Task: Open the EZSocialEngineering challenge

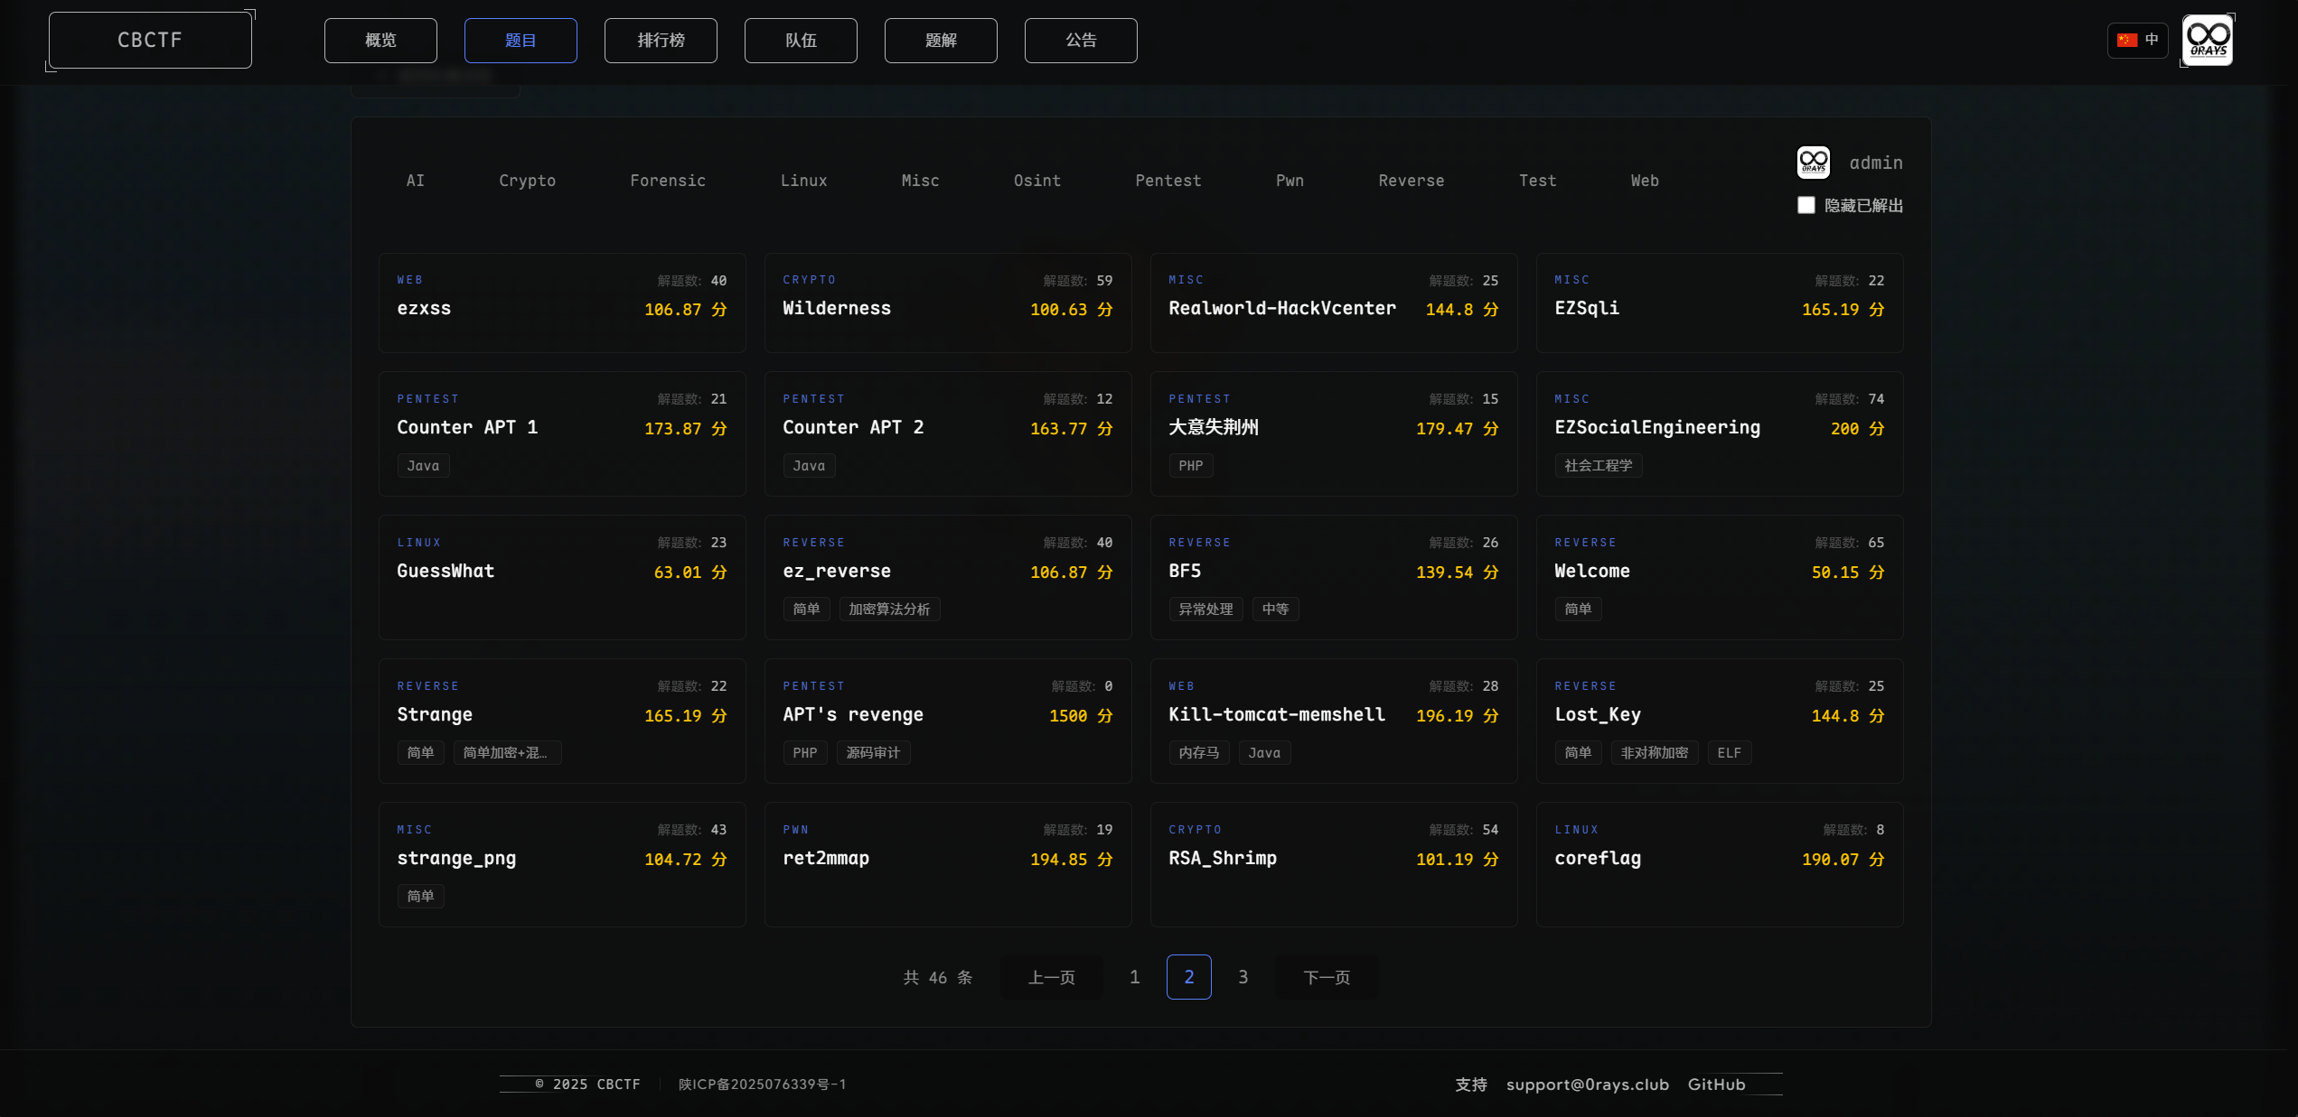Action: 1720,433
